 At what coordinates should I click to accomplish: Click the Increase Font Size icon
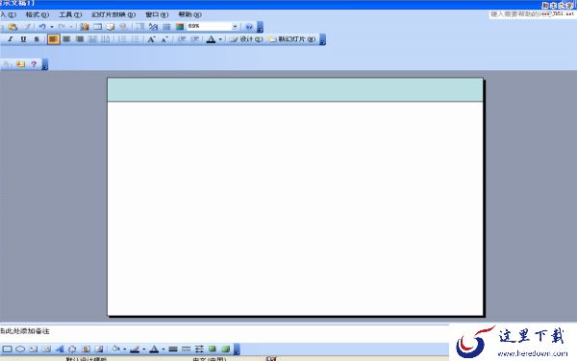[151, 39]
